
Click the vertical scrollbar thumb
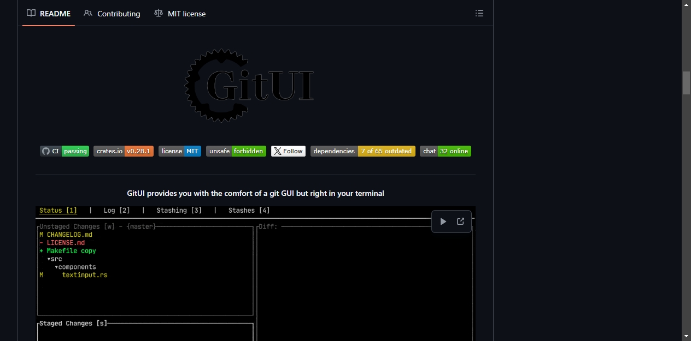click(x=687, y=83)
